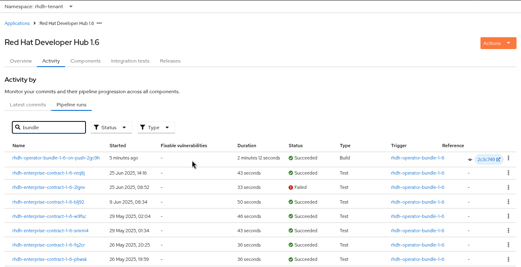This screenshot has height=267, width=521.
Task: Open the Releases tab
Action: coord(170,61)
